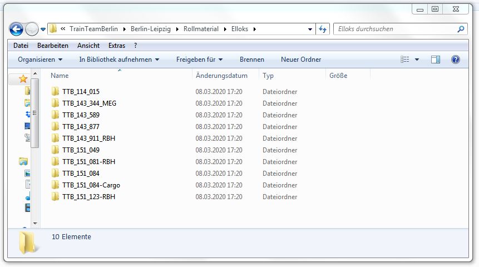Click navigation pane scroll down arrow
The height and width of the screenshot is (267, 479).
coord(35,224)
